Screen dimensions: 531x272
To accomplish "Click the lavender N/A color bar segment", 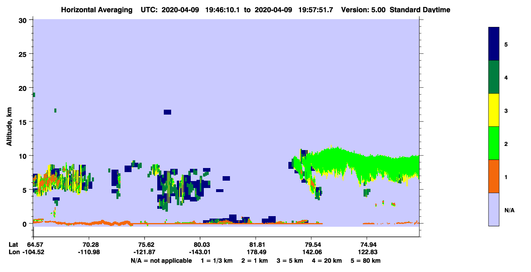I will (494, 209).
